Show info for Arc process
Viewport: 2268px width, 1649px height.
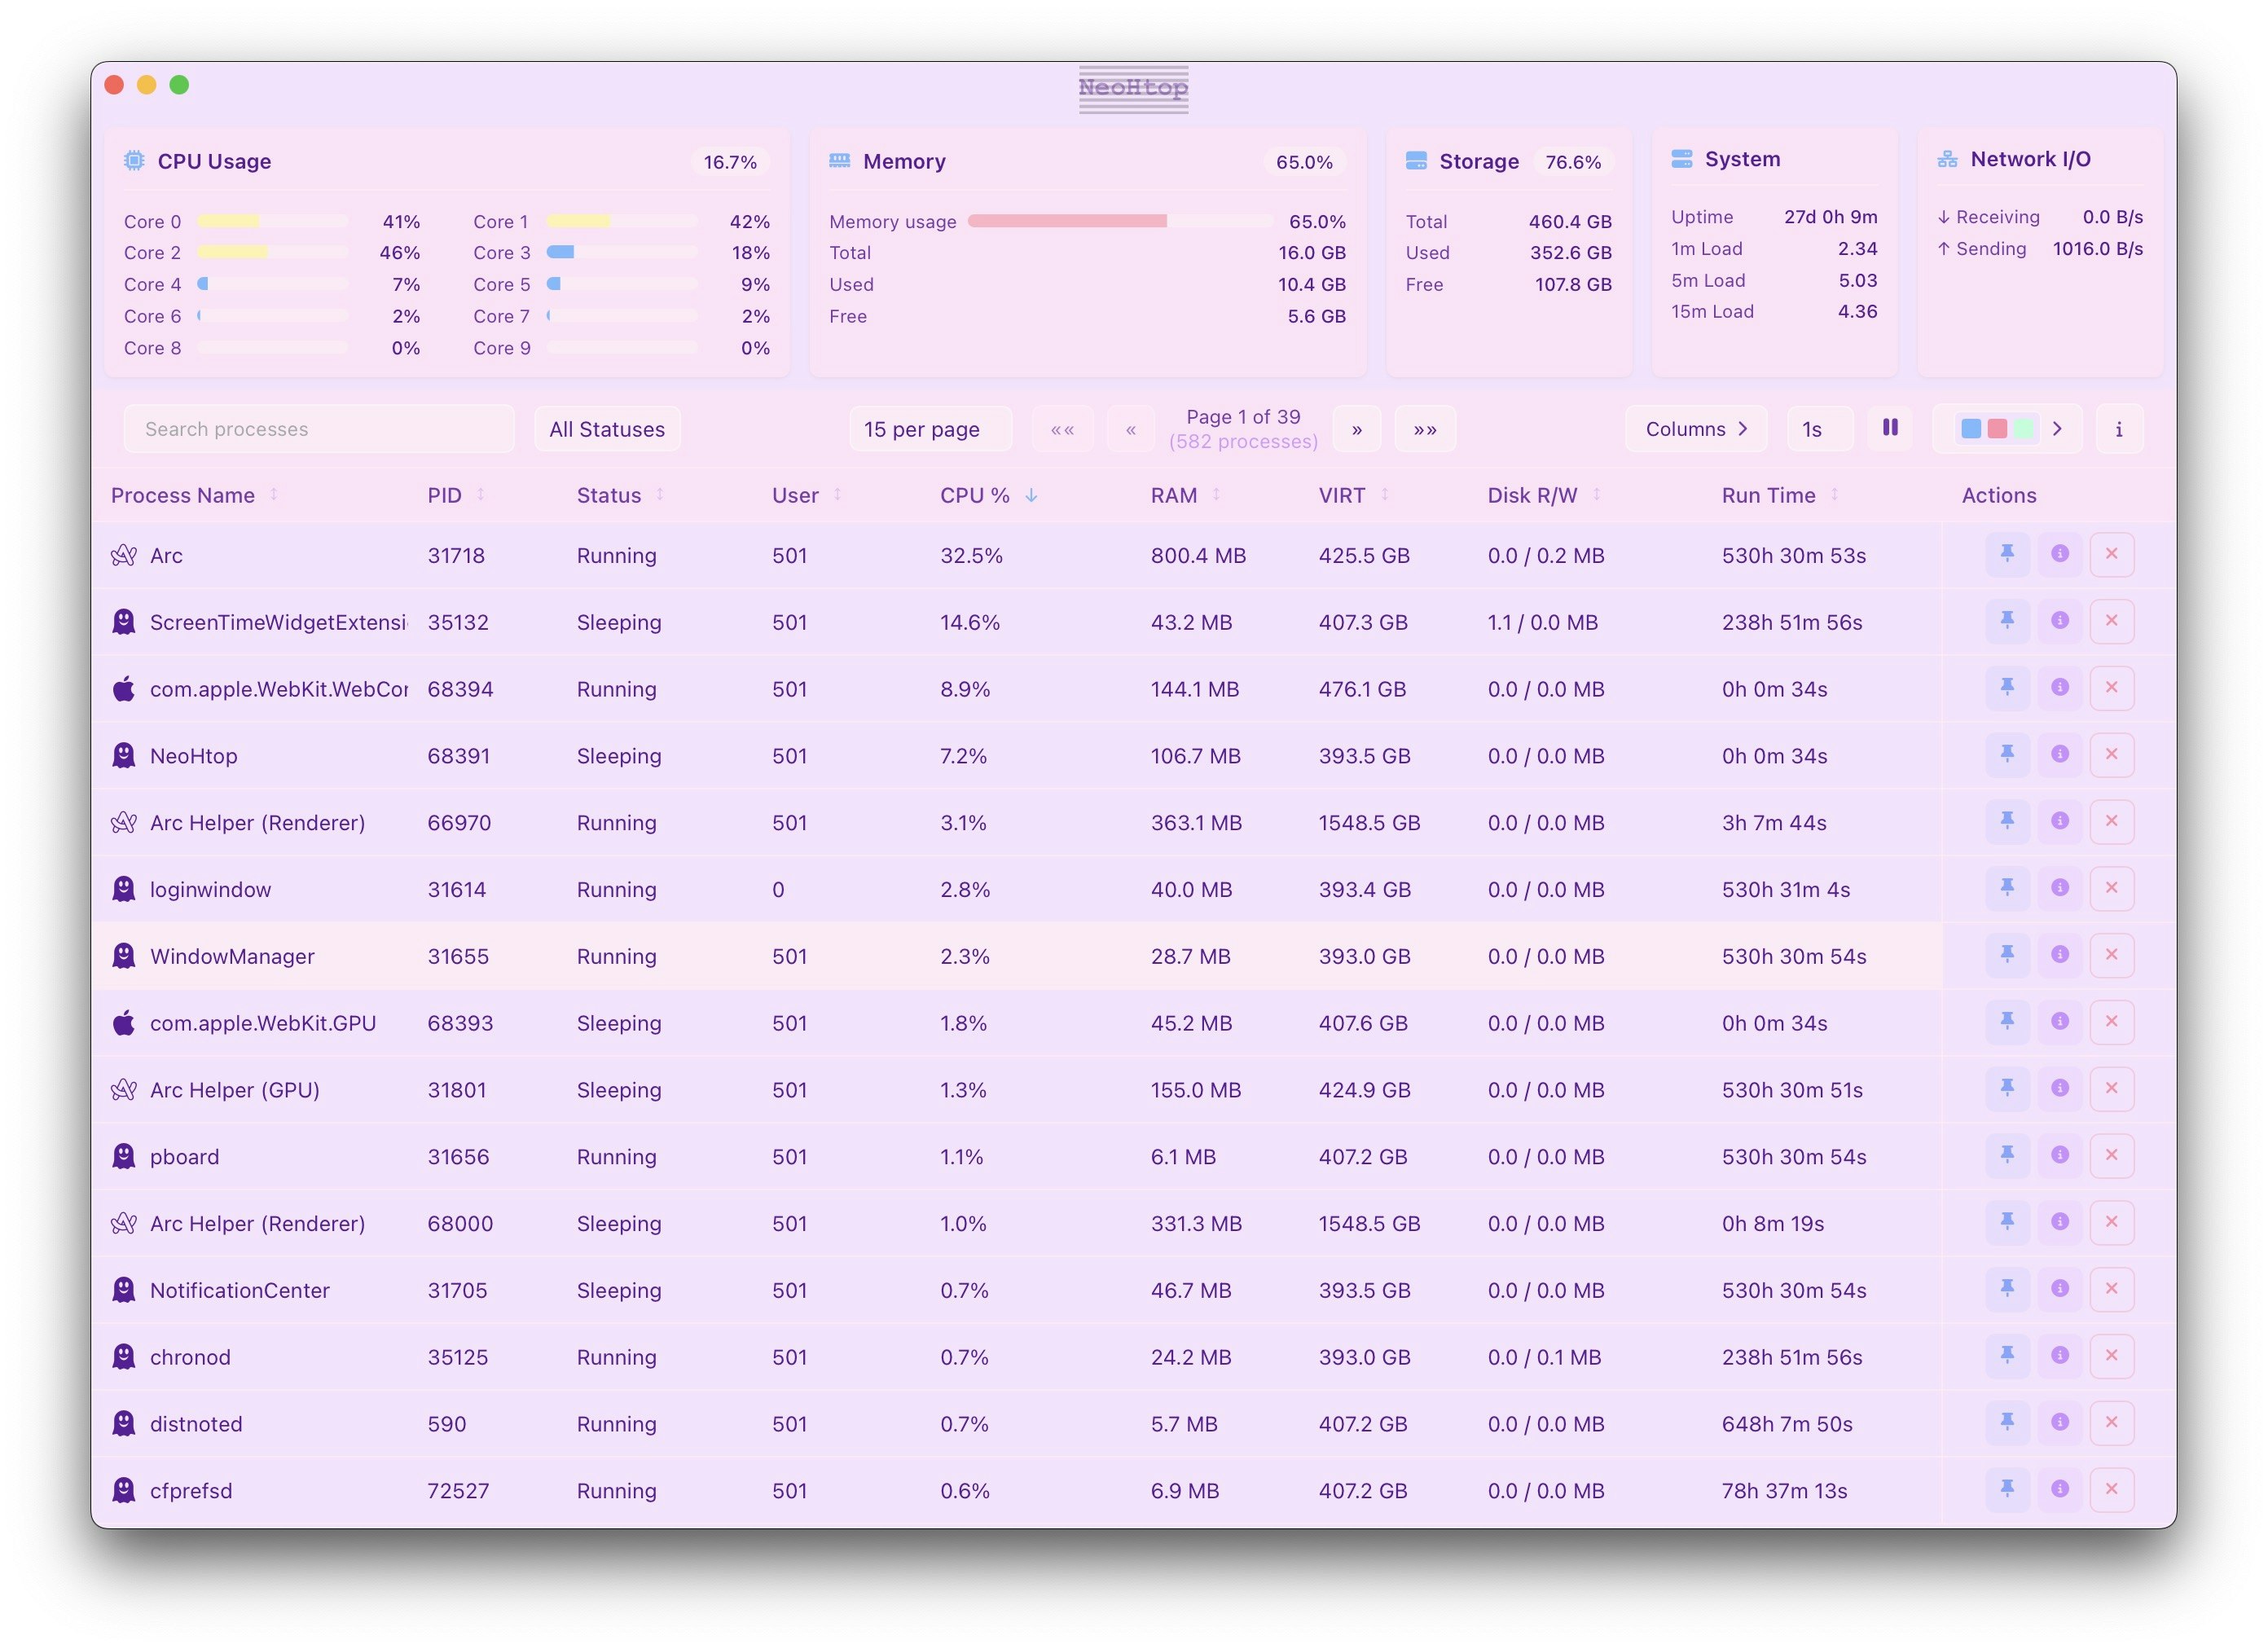click(2059, 554)
